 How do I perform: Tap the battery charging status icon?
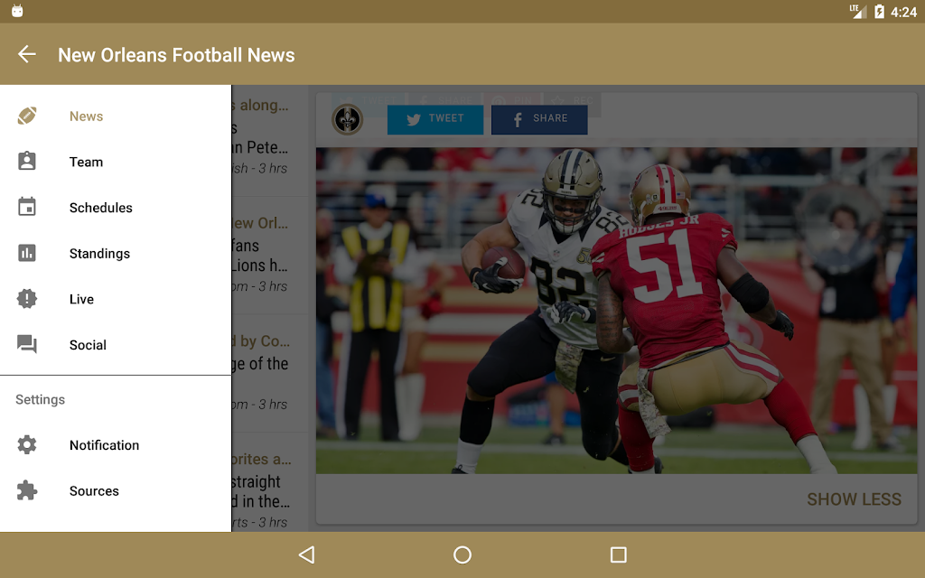[879, 11]
